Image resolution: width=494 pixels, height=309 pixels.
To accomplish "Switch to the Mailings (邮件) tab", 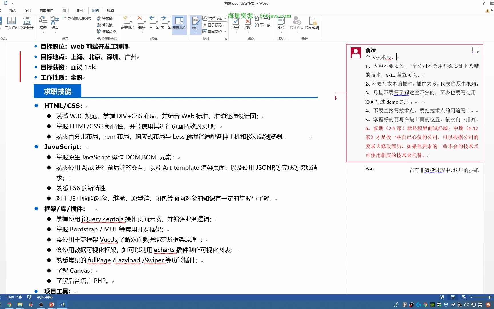I will (80, 10).
